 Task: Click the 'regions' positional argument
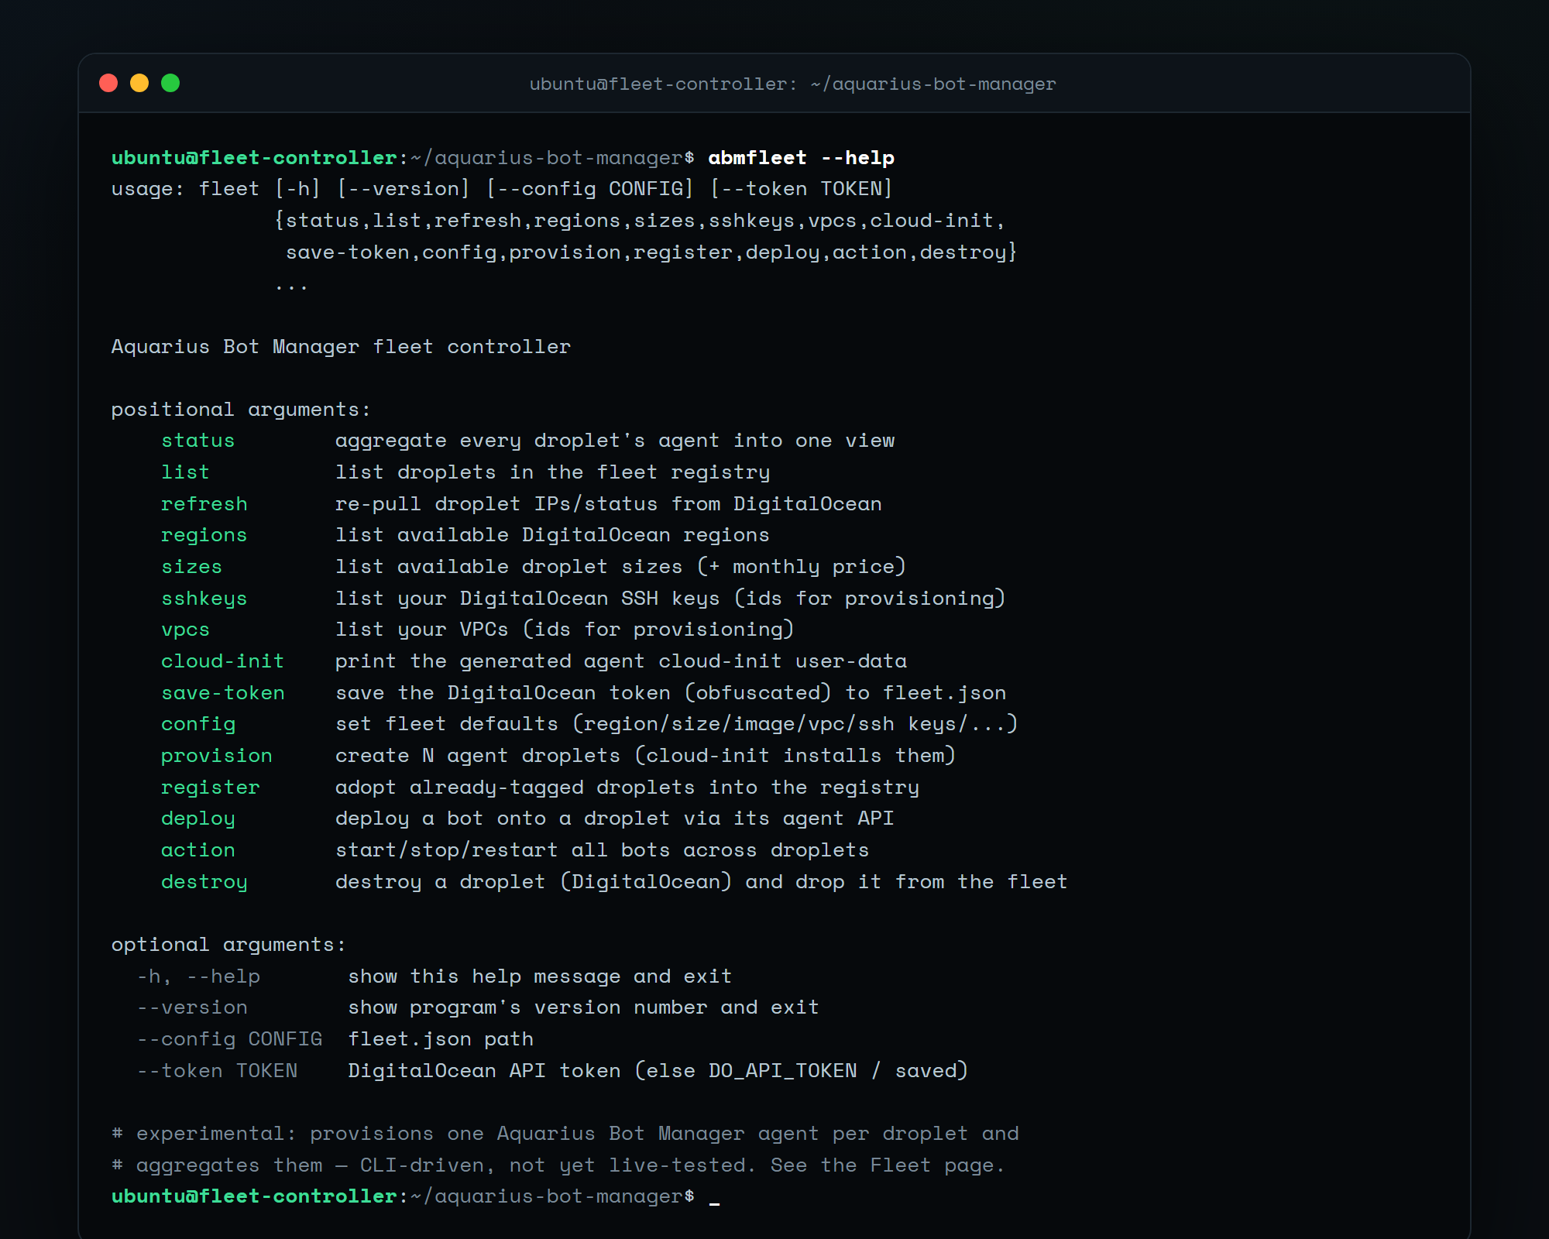[x=204, y=535]
